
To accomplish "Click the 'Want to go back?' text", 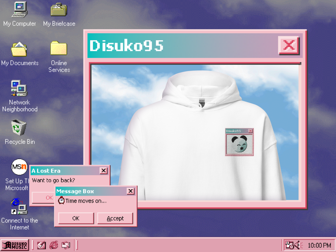I will (53, 180).
